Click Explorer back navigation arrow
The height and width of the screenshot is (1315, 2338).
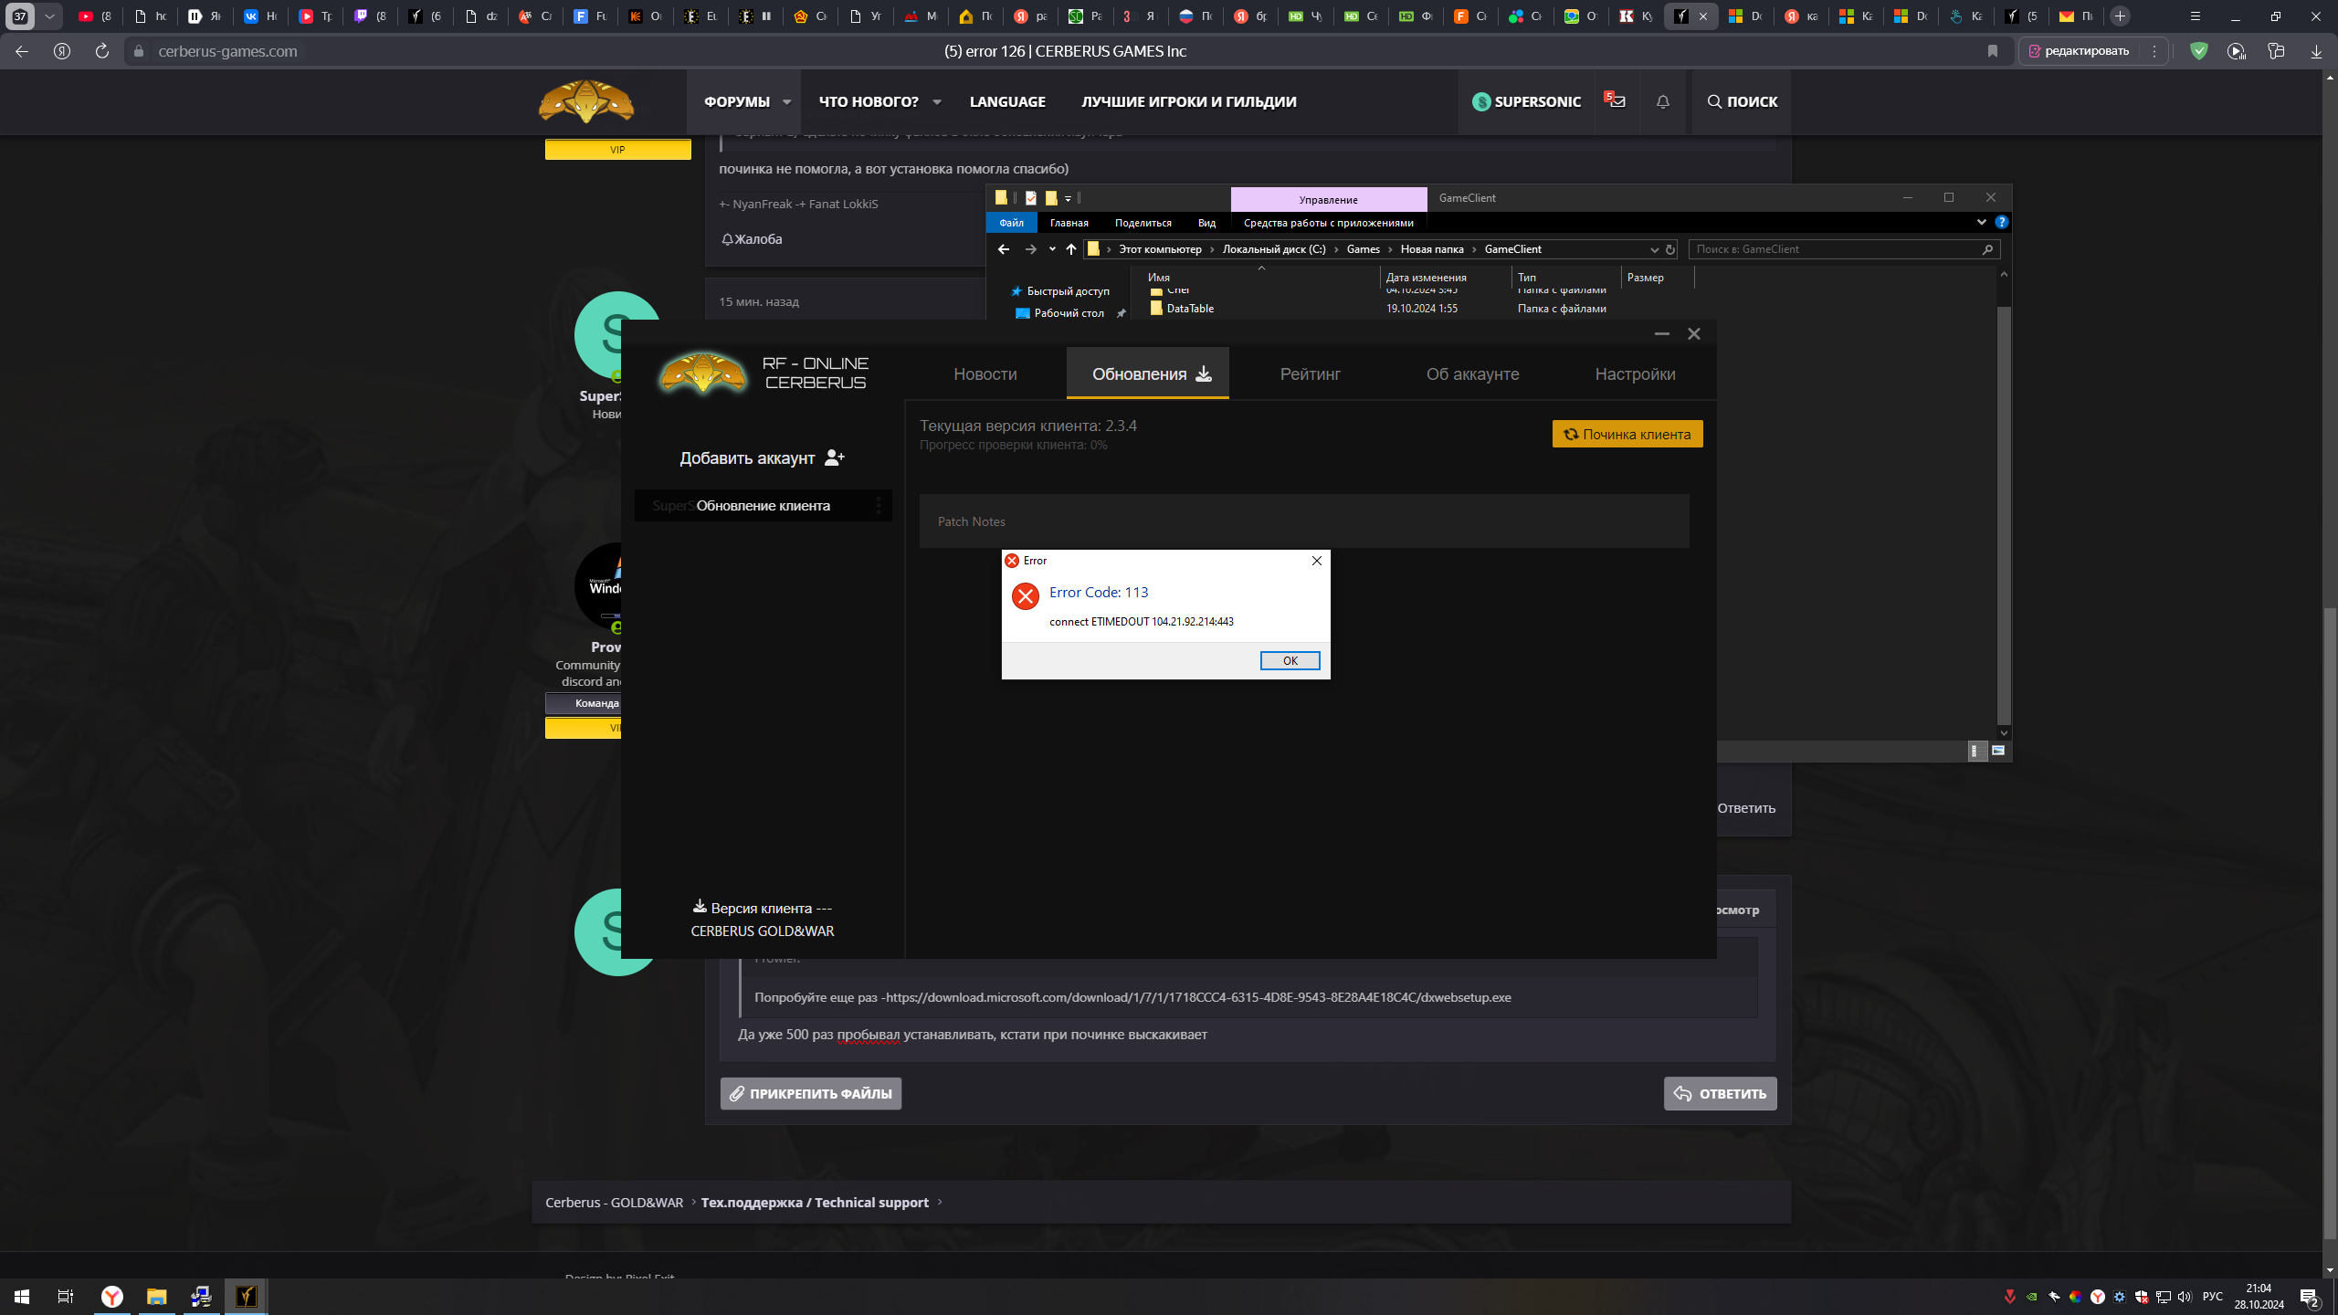[x=1004, y=248]
